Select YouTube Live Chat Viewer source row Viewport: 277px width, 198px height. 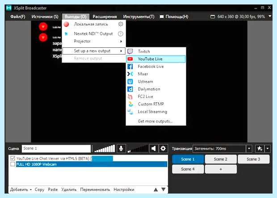click(x=88, y=158)
